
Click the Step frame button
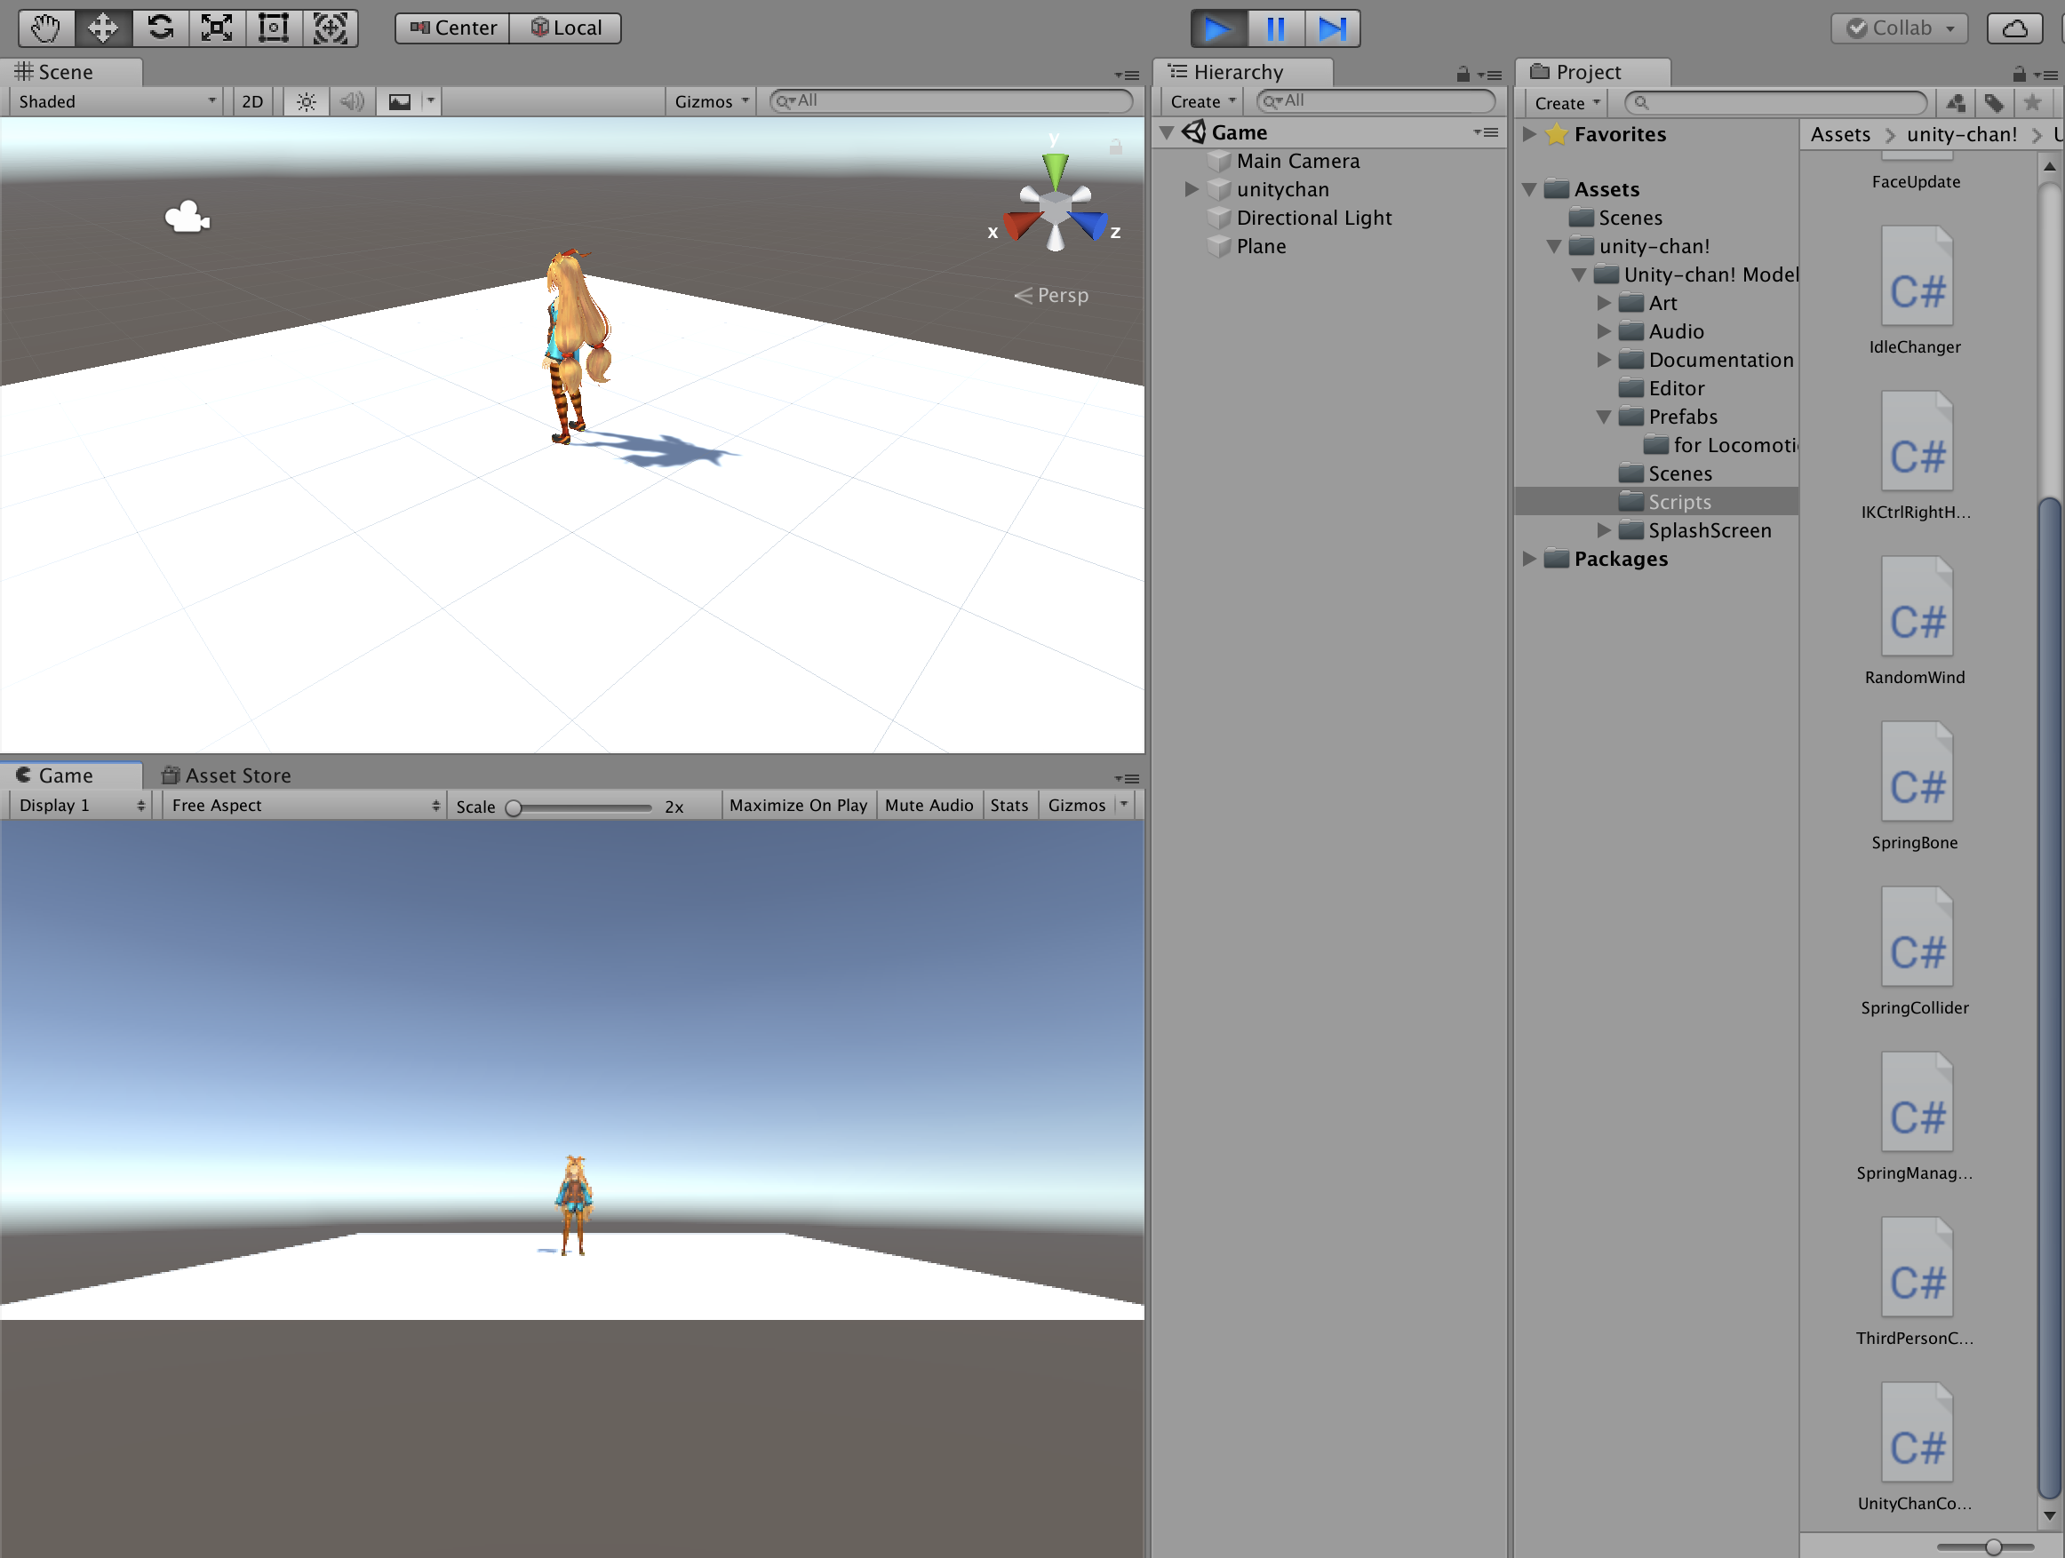pos(1331,28)
